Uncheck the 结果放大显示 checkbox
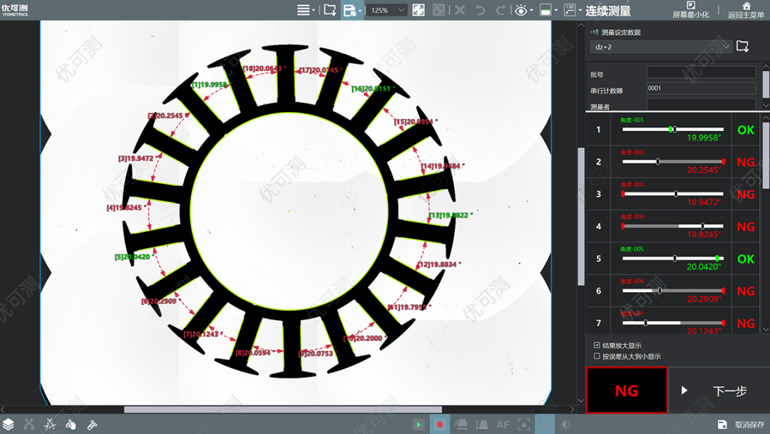Screen dimensions: 770x434 (597, 346)
